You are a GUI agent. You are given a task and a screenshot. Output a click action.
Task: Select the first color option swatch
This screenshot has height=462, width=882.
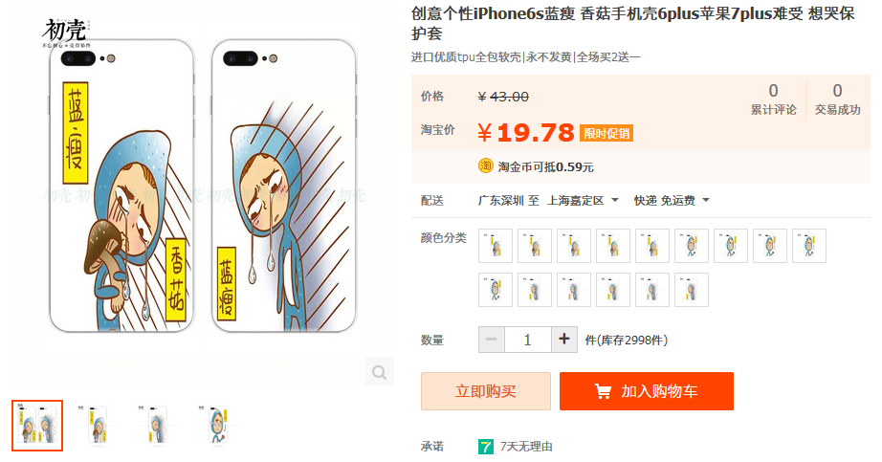point(495,246)
